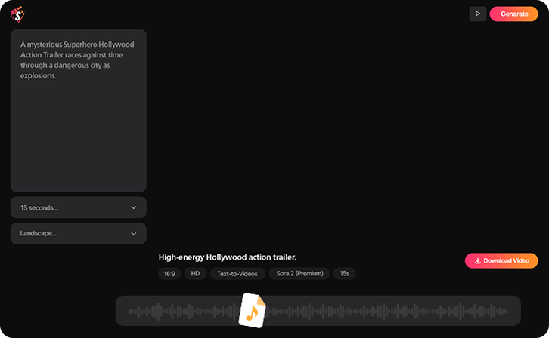This screenshot has height=338, width=549.
Task: Click the Download Video button
Action: point(501,260)
